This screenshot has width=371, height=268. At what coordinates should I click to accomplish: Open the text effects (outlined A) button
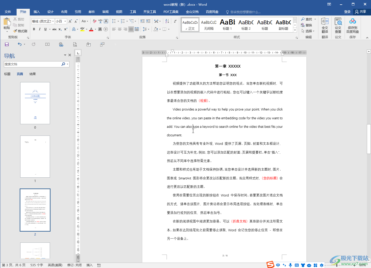[74, 29]
